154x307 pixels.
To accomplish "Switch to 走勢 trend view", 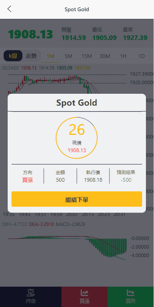I will 31,56.
